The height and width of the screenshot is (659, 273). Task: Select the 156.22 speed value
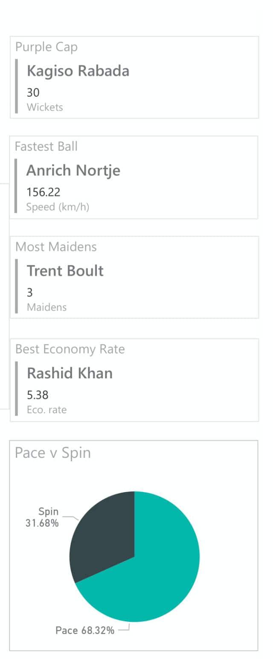click(x=44, y=192)
